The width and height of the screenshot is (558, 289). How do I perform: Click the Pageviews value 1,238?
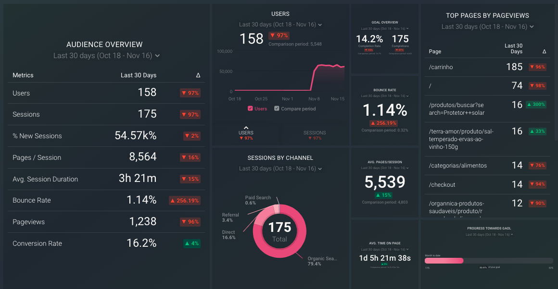point(143,221)
